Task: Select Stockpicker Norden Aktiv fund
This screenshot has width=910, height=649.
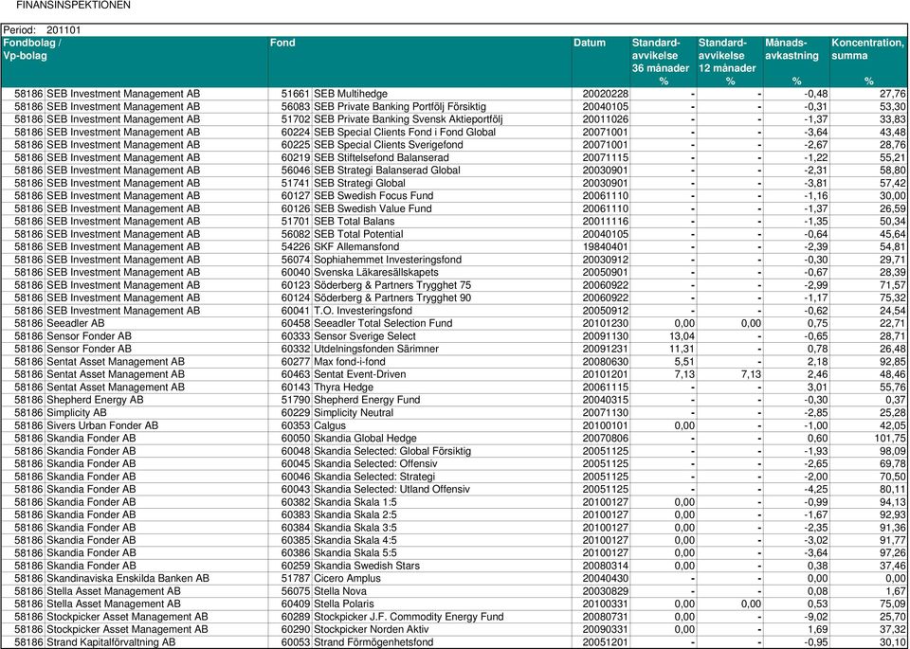Action: (x=372, y=630)
